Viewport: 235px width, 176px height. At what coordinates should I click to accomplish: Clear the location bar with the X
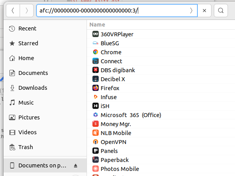[204, 11]
